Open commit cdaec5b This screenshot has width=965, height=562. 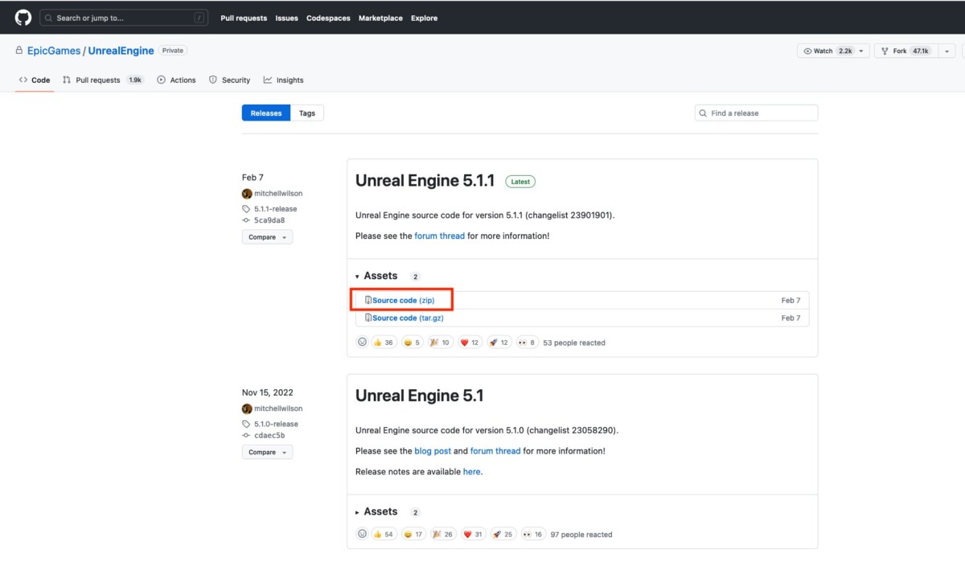click(269, 436)
